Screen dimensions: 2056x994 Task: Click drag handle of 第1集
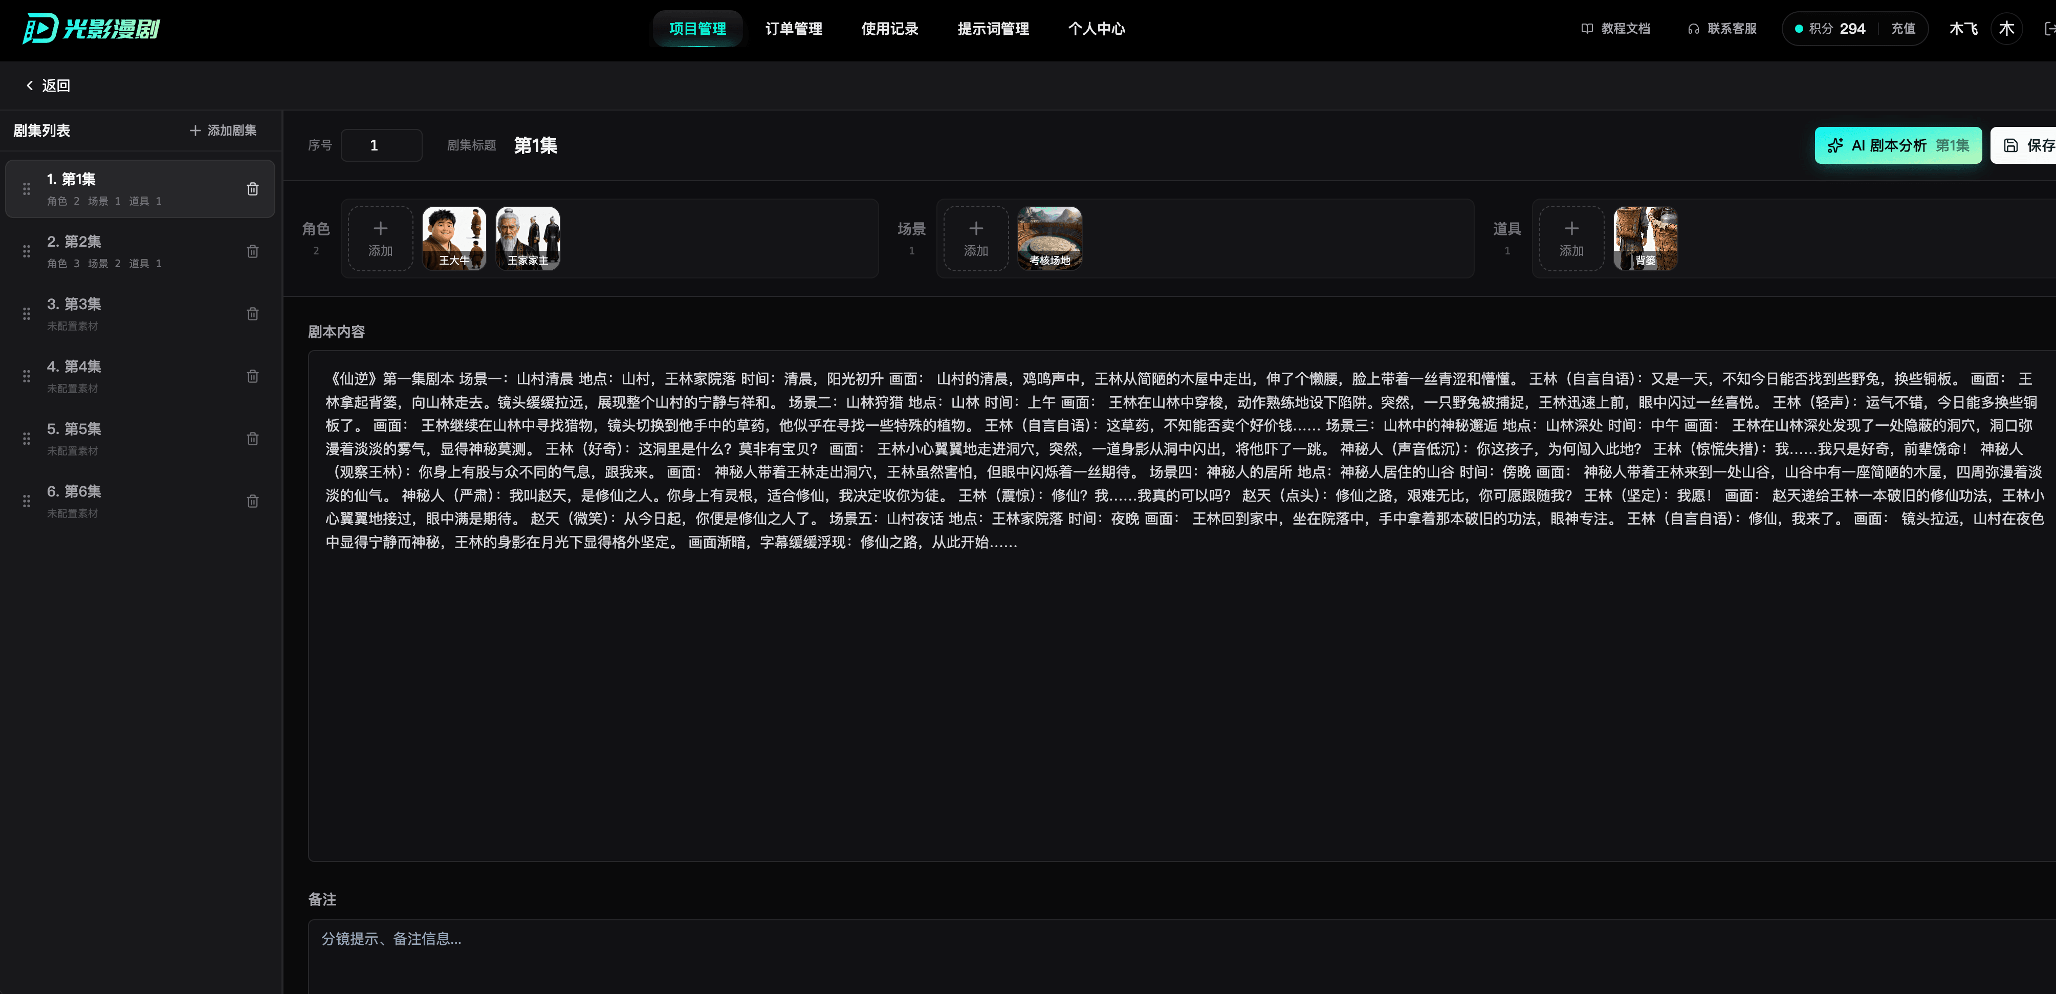(26, 188)
